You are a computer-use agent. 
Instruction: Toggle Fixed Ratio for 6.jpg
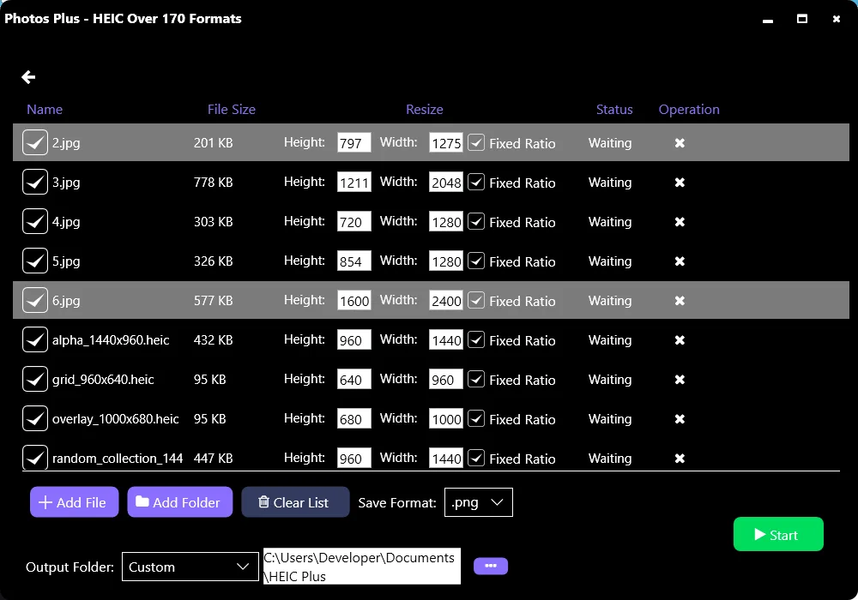[476, 300]
